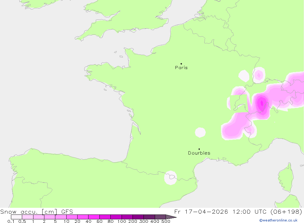Pick the 2–5 cm legend swatch
The width and height of the screenshot is (304, 223).
pos(50,217)
